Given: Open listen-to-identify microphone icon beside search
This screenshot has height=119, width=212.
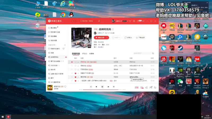Looking at the screenshot, I should [x=99, y=21].
